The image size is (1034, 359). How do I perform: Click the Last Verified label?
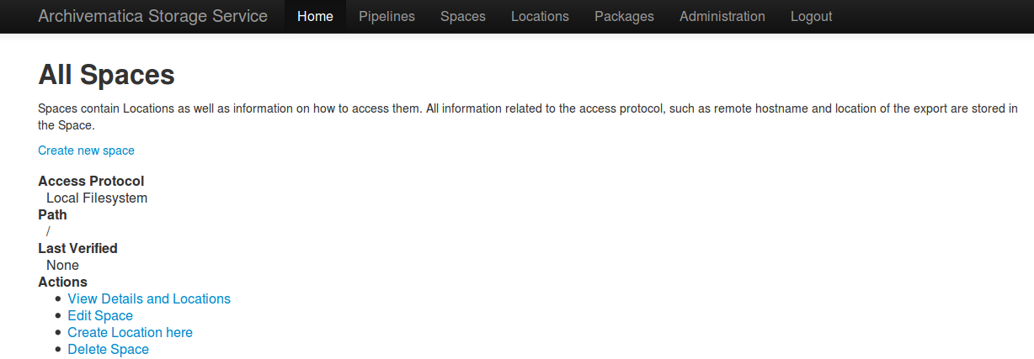click(x=77, y=248)
